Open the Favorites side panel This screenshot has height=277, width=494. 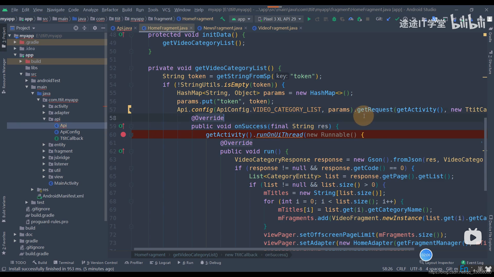coord(4,243)
